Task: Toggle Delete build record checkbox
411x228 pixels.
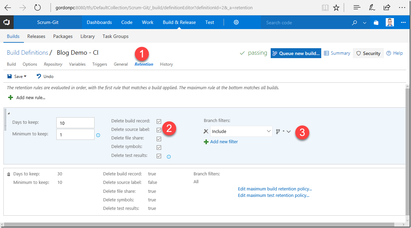Action: pyautogui.click(x=159, y=121)
